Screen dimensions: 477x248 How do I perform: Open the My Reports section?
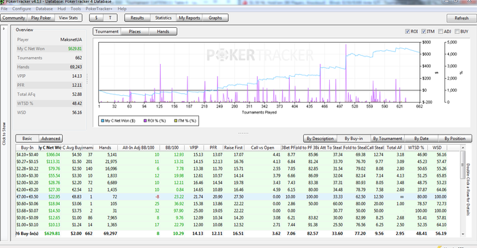point(189,18)
